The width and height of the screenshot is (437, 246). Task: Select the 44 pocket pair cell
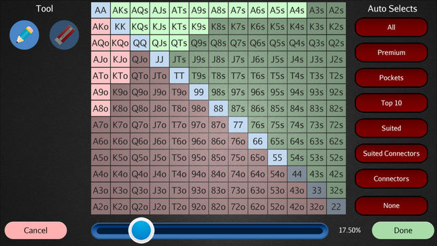tap(297, 174)
